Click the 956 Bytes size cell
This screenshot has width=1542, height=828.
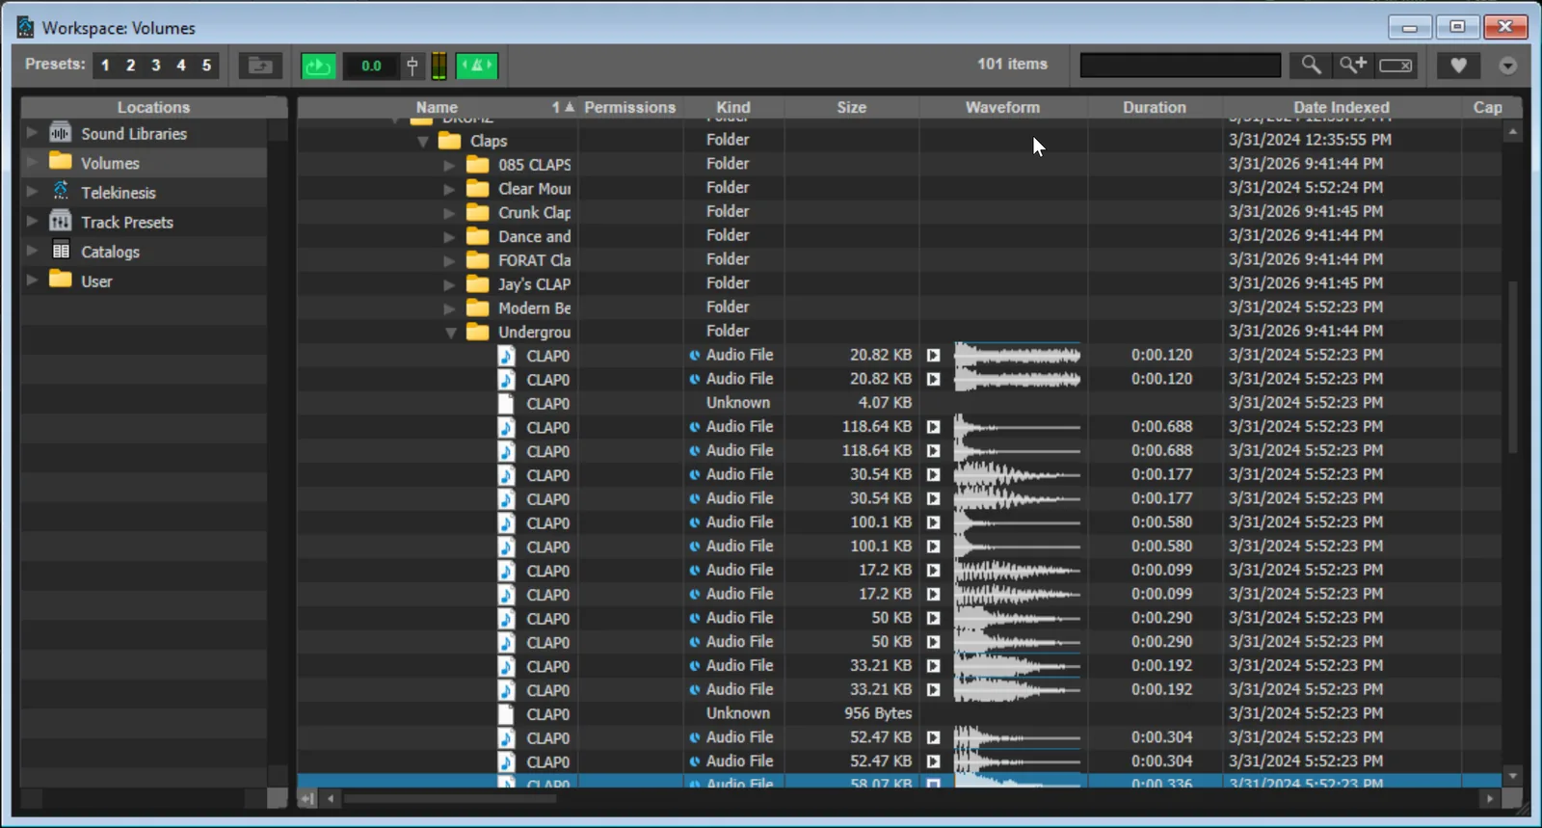pos(878,713)
